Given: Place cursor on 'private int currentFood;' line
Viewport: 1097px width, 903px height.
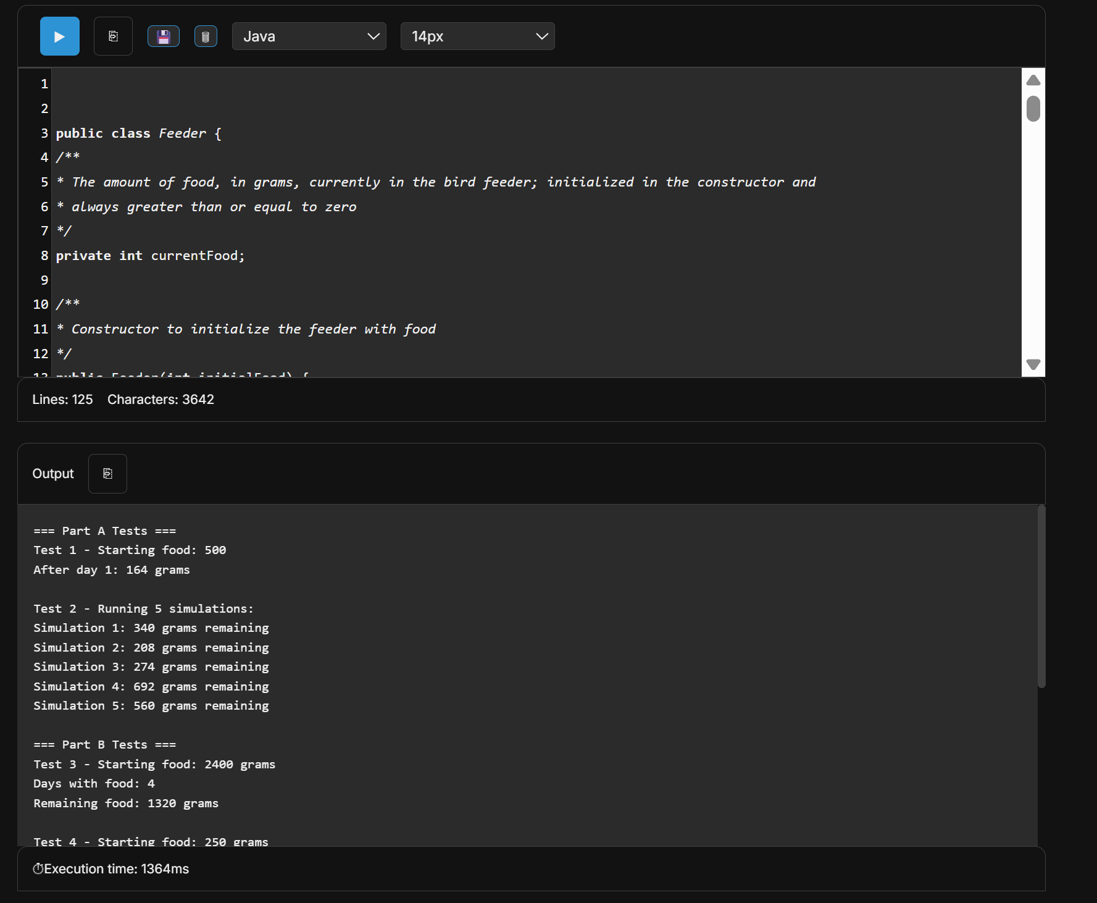Looking at the screenshot, I should point(150,256).
